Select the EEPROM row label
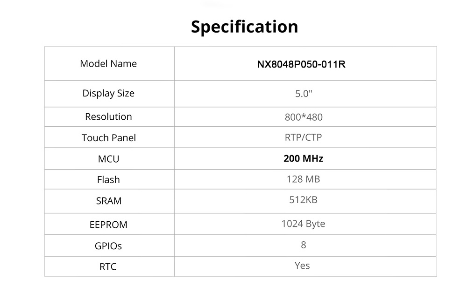 108,225
